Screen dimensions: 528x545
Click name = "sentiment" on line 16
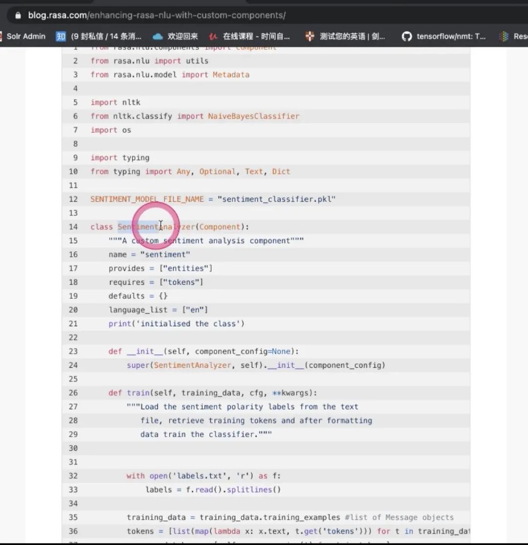tap(149, 254)
